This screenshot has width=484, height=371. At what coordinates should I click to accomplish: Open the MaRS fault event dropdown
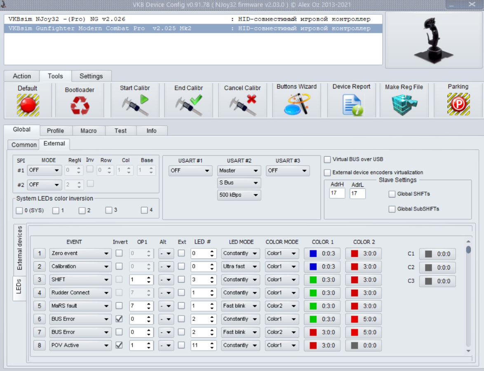pyautogui.click(x=80, y=306)
